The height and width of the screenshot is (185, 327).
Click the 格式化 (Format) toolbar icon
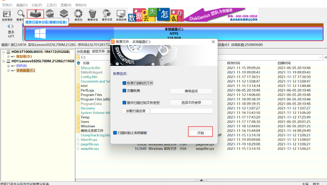78,15
